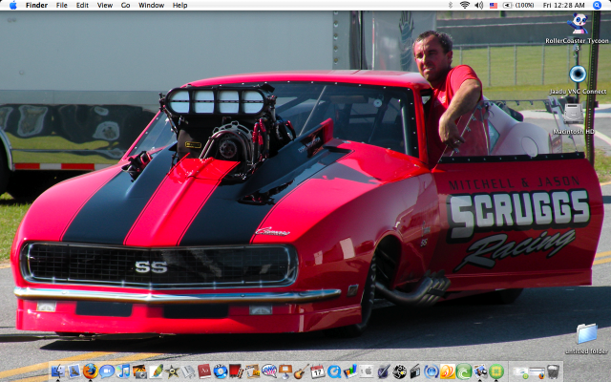This screenshot has height=382, width=611.
Task: Open the Go menu
Action: pyautogui.click(x=125, y=5)
